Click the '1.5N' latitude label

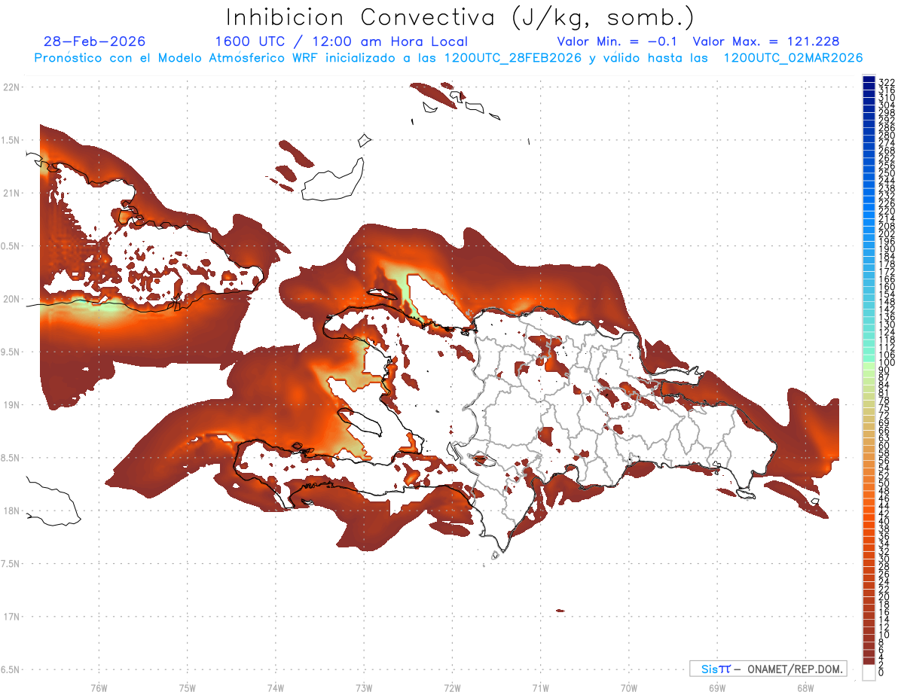11,140
